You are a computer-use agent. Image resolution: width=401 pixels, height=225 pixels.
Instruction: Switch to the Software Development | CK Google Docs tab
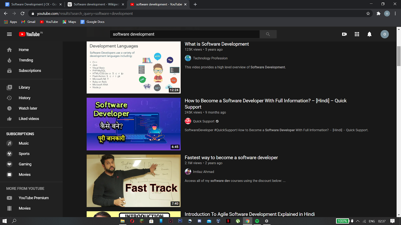pos(33,4)
